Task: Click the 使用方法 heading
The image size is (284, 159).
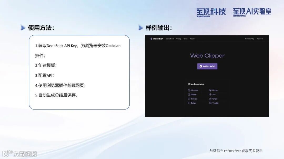Action: [x=41, y=28]
